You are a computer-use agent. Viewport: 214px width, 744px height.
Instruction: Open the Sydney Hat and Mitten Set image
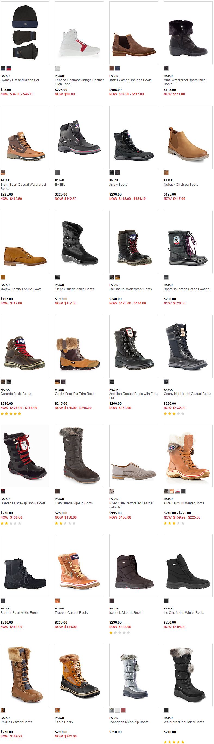click(25, 33)
